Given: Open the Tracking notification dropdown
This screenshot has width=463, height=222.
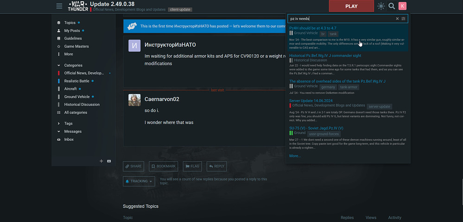Looking at the screenshot, I should click(139, 181).
